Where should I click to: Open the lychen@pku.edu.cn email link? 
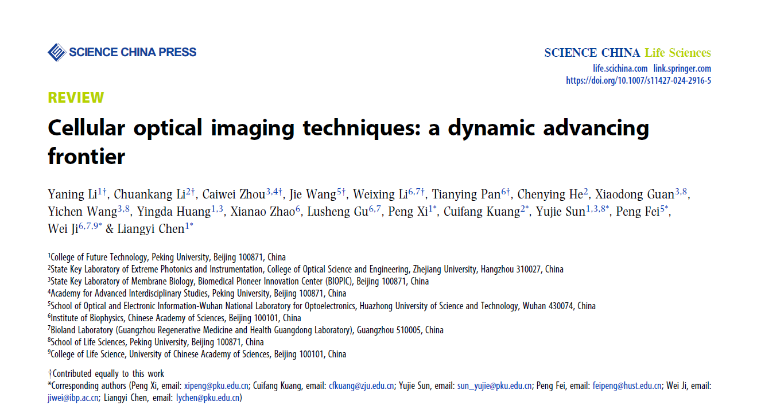tap(208, 398)
